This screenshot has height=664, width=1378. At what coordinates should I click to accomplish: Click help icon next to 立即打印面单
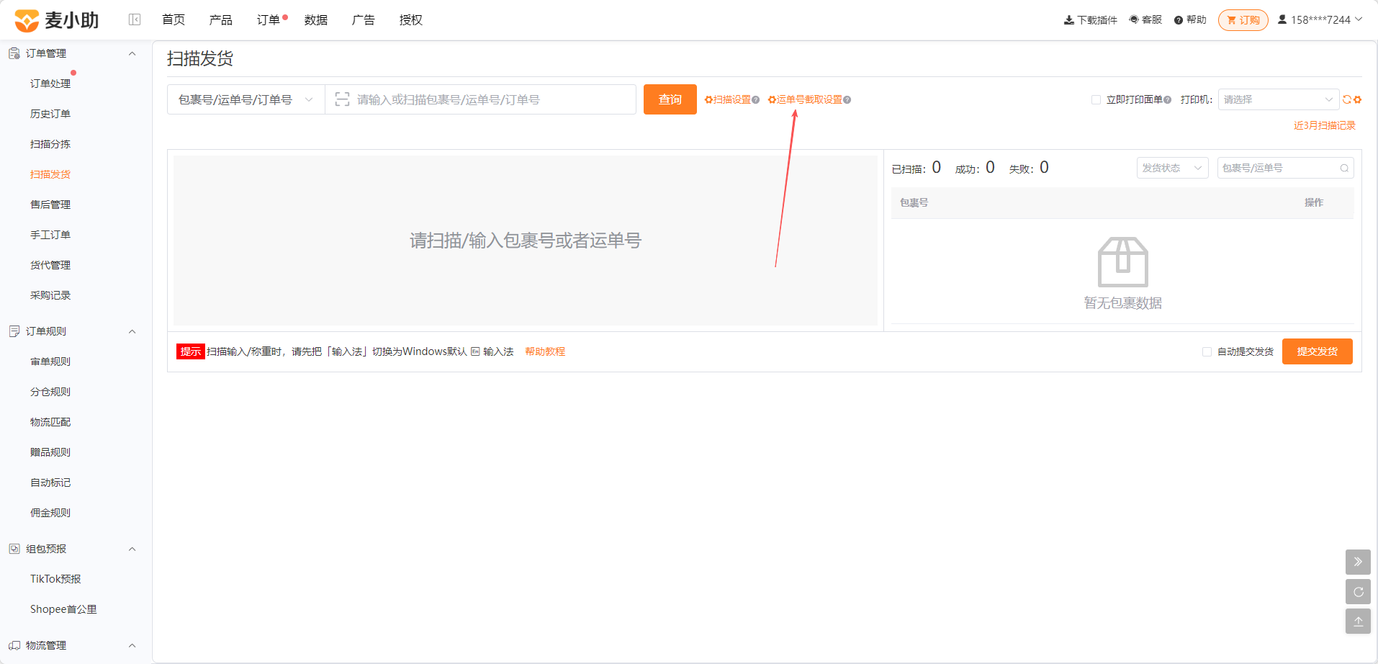[1168, 100]
